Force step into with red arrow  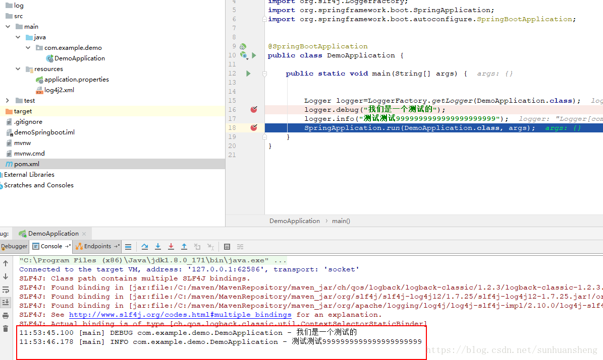[171, 247]
